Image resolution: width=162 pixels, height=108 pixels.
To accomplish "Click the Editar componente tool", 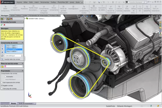I will [5, 8].
